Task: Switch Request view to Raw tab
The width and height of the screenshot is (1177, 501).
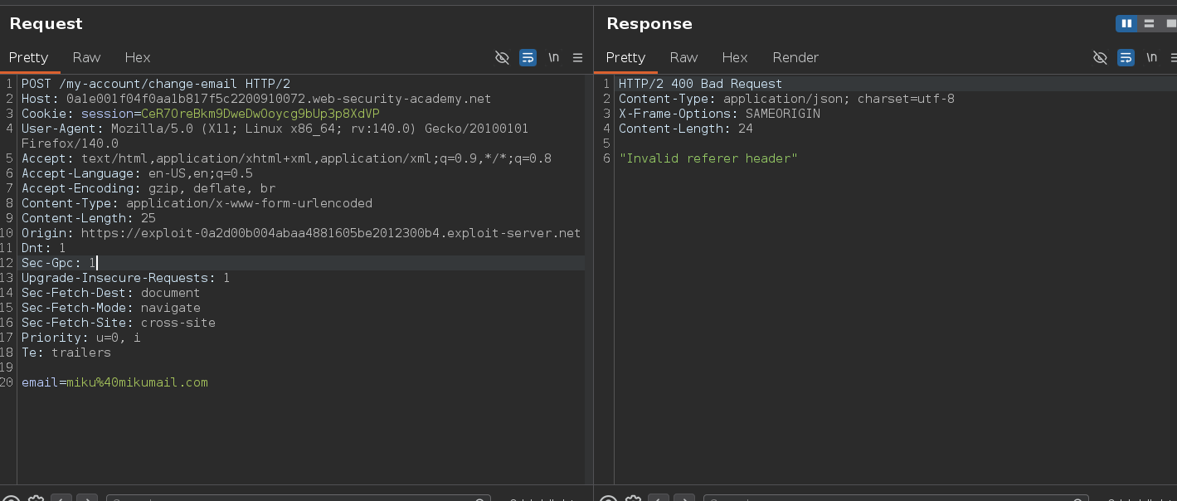Action: point(86,57)
